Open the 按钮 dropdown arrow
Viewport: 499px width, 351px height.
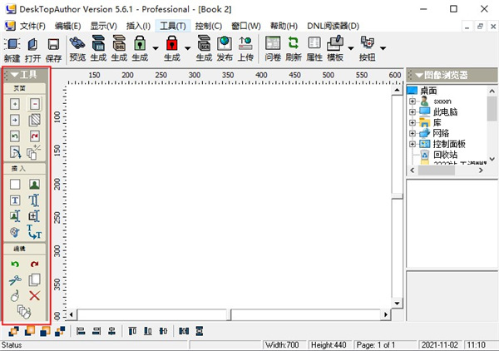[383, 48]
